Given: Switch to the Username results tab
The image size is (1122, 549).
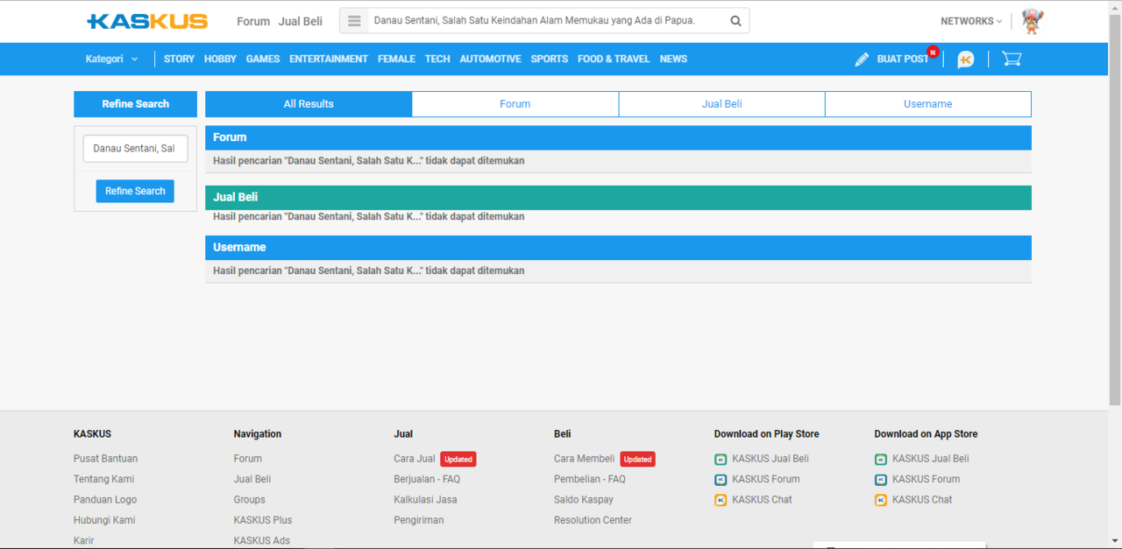Looking at the screenshot, I should pyautogui.click(x=927, y=104).
